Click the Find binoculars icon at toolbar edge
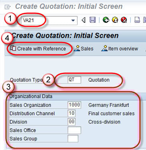 coord(144,20)
